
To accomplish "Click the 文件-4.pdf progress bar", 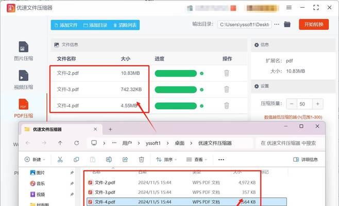I will click(x=176, y=106).
